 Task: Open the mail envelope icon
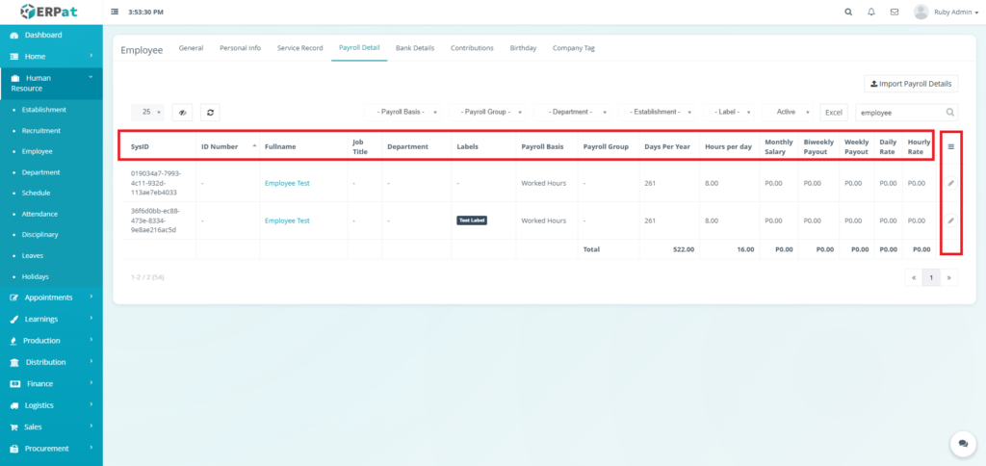895,13
